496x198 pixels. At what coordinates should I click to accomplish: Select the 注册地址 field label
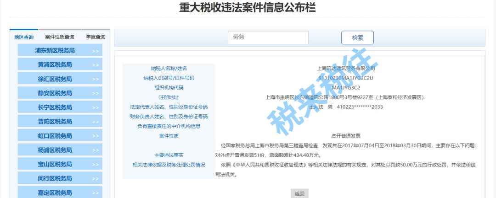(169, 97)
